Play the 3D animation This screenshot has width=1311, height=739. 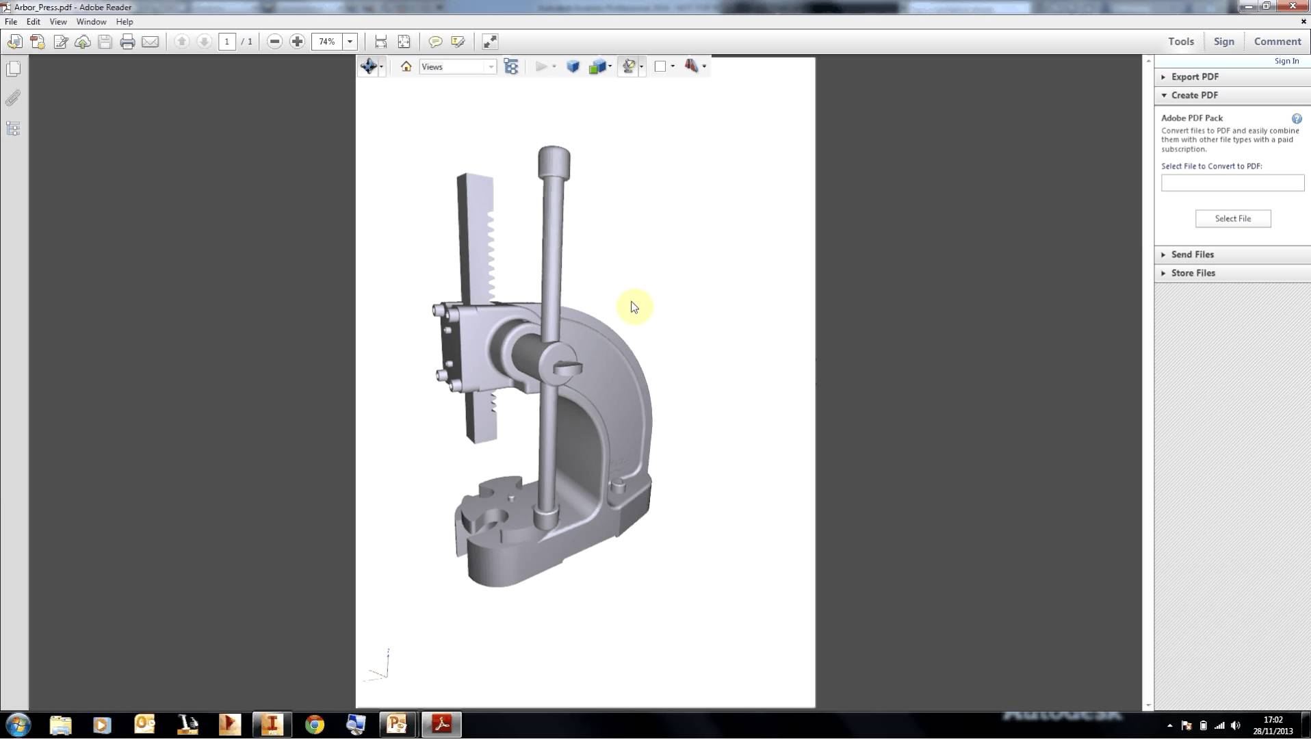point(541,66)
